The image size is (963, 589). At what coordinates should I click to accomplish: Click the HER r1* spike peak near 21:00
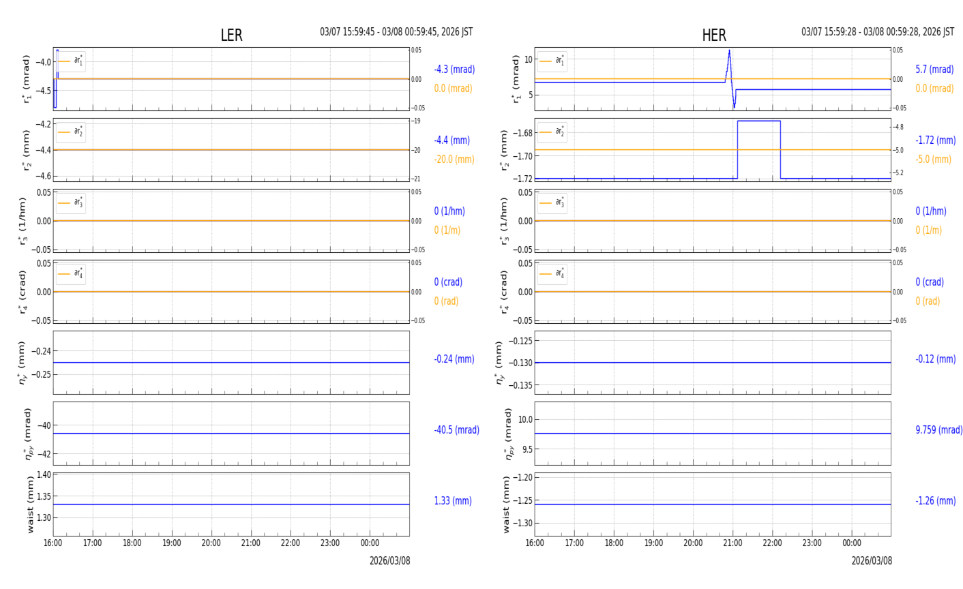[x=729, y=51]
